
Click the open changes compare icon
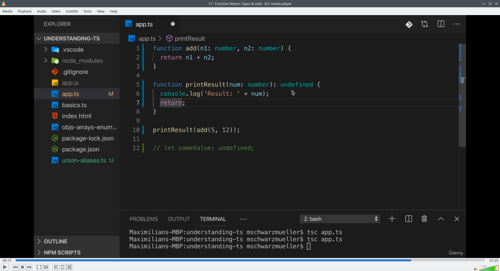425,24
